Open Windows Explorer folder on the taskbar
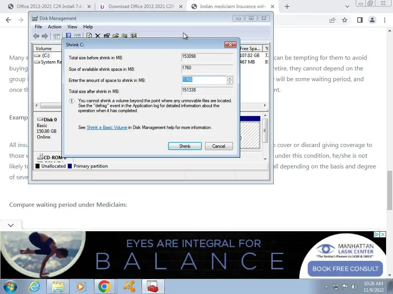The image size is (393, 294). tap(58, 286)
